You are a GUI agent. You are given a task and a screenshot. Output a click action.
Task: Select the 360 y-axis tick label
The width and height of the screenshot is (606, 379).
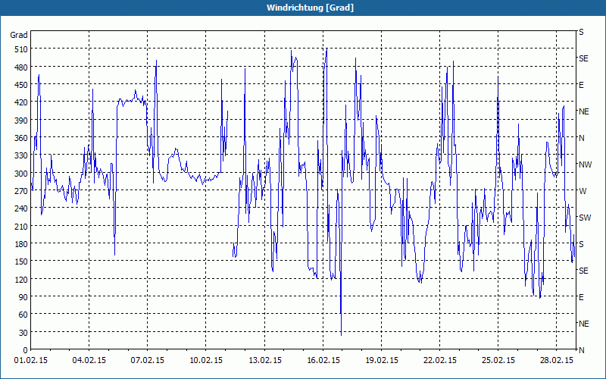(x=21, y=138)
